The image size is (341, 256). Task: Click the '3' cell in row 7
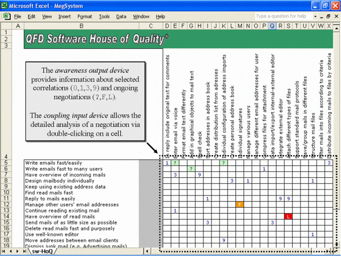[175, 175]
